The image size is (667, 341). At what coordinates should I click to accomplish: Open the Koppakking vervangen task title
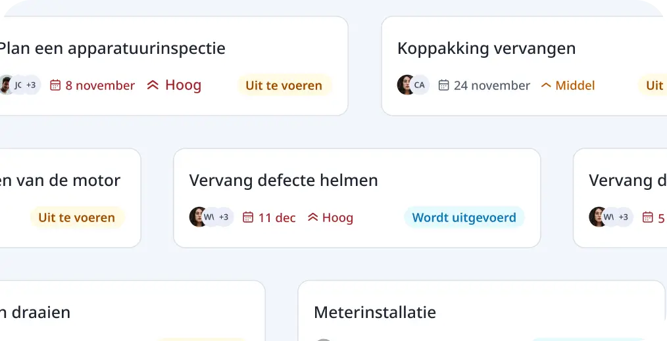tap(487, 49)
